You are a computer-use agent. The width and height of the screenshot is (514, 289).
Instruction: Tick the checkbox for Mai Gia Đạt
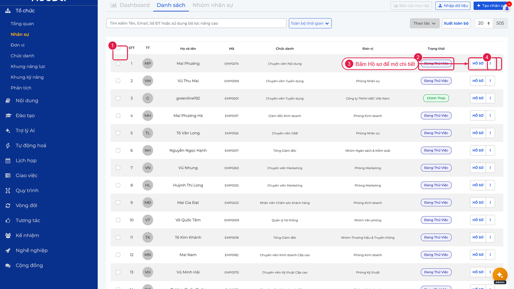pyautogui.click(x=118, y=203)
